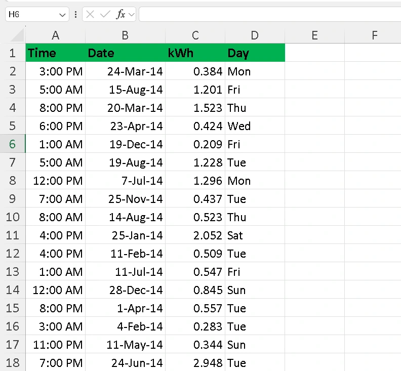Expand the dropdown beside the fx icon
The image size is (401, 371).
coord(132,15)
